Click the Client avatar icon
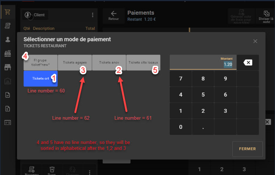The height and width of the screenshot is (175, 275). (x=28, y=15)
